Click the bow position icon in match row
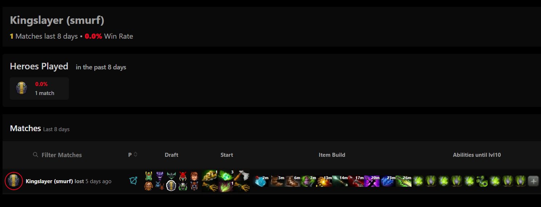Image resolution: width=541 pixels, height=207 pixels. point(133,181)
